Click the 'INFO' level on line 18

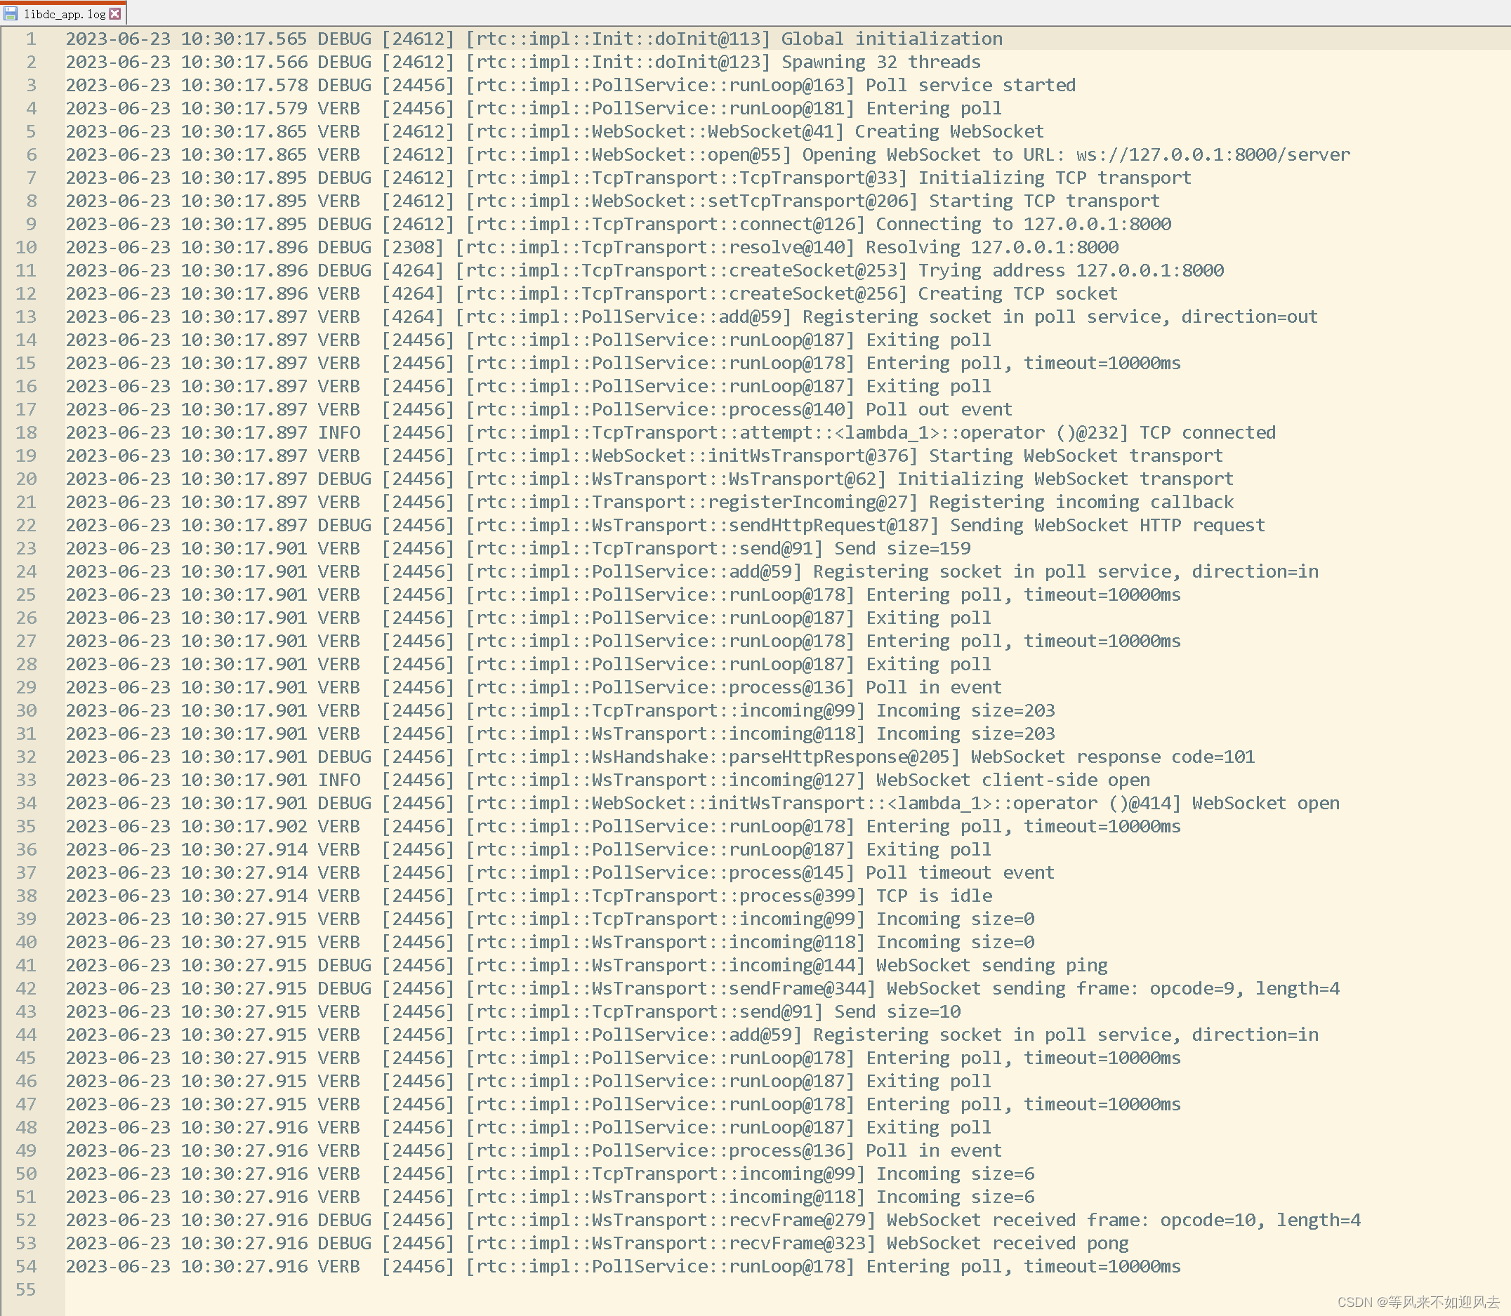(338, 432)
